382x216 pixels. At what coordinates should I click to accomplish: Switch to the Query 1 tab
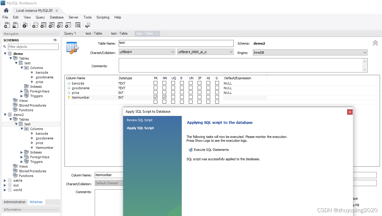click(70, 33)
